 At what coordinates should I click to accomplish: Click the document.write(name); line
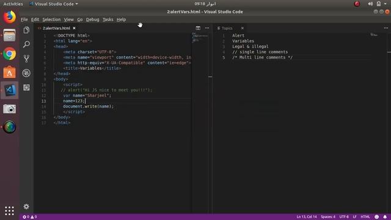88,106
